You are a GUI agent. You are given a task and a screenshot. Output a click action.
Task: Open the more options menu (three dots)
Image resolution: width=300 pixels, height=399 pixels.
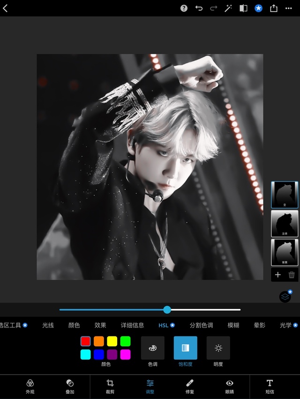(291, 8)
